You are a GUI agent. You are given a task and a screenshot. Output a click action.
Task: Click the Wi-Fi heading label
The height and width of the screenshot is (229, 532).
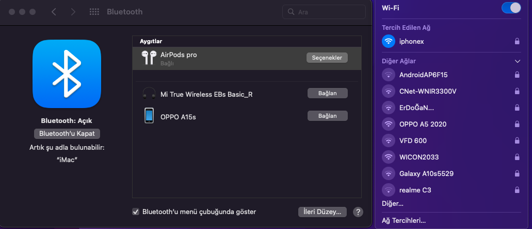coord(391,8)
